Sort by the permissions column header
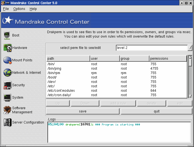Viewport: 194px width, 147px height. (168, 59)
